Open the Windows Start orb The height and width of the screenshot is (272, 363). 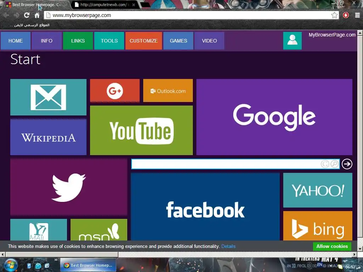[x=10, y=266]
